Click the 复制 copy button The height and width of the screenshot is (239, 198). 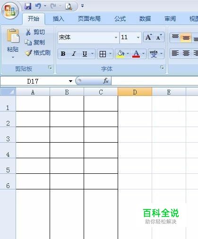pyautogui.click(x=34, y=43)
